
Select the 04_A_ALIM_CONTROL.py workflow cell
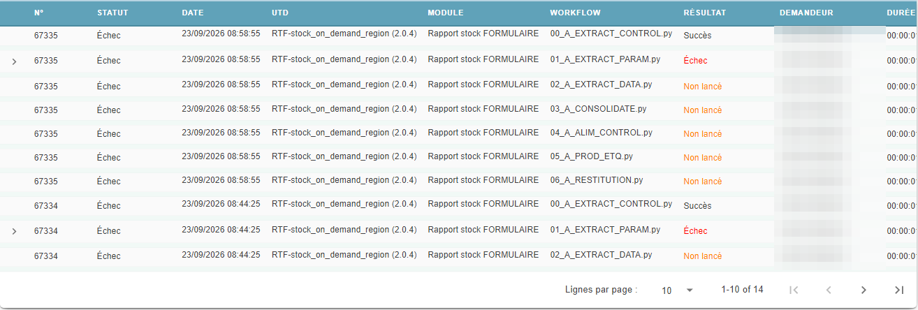click(x=601, y=132)
